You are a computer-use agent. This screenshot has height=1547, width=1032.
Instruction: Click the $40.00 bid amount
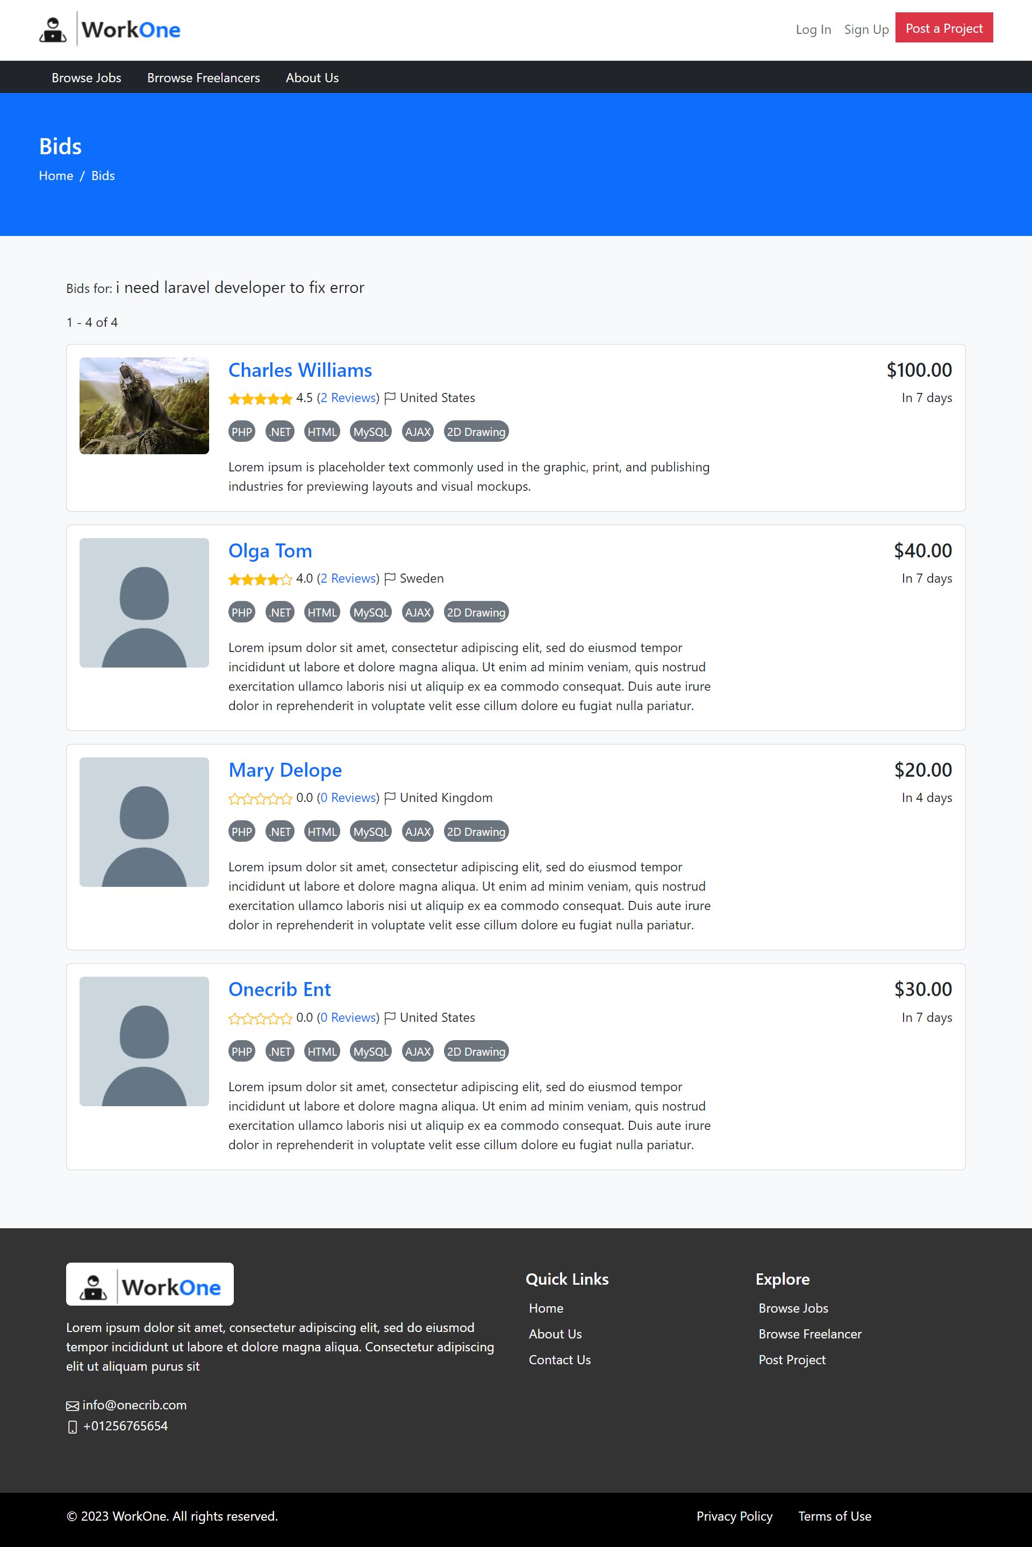(923, 551)
